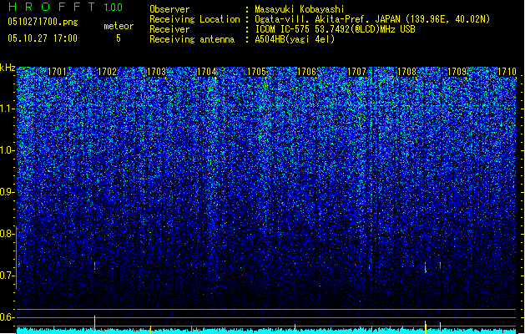This screenshot has width=525, height=334.
Task: Click the ICOM IC-575 receiver text
Action: [335, 29]
